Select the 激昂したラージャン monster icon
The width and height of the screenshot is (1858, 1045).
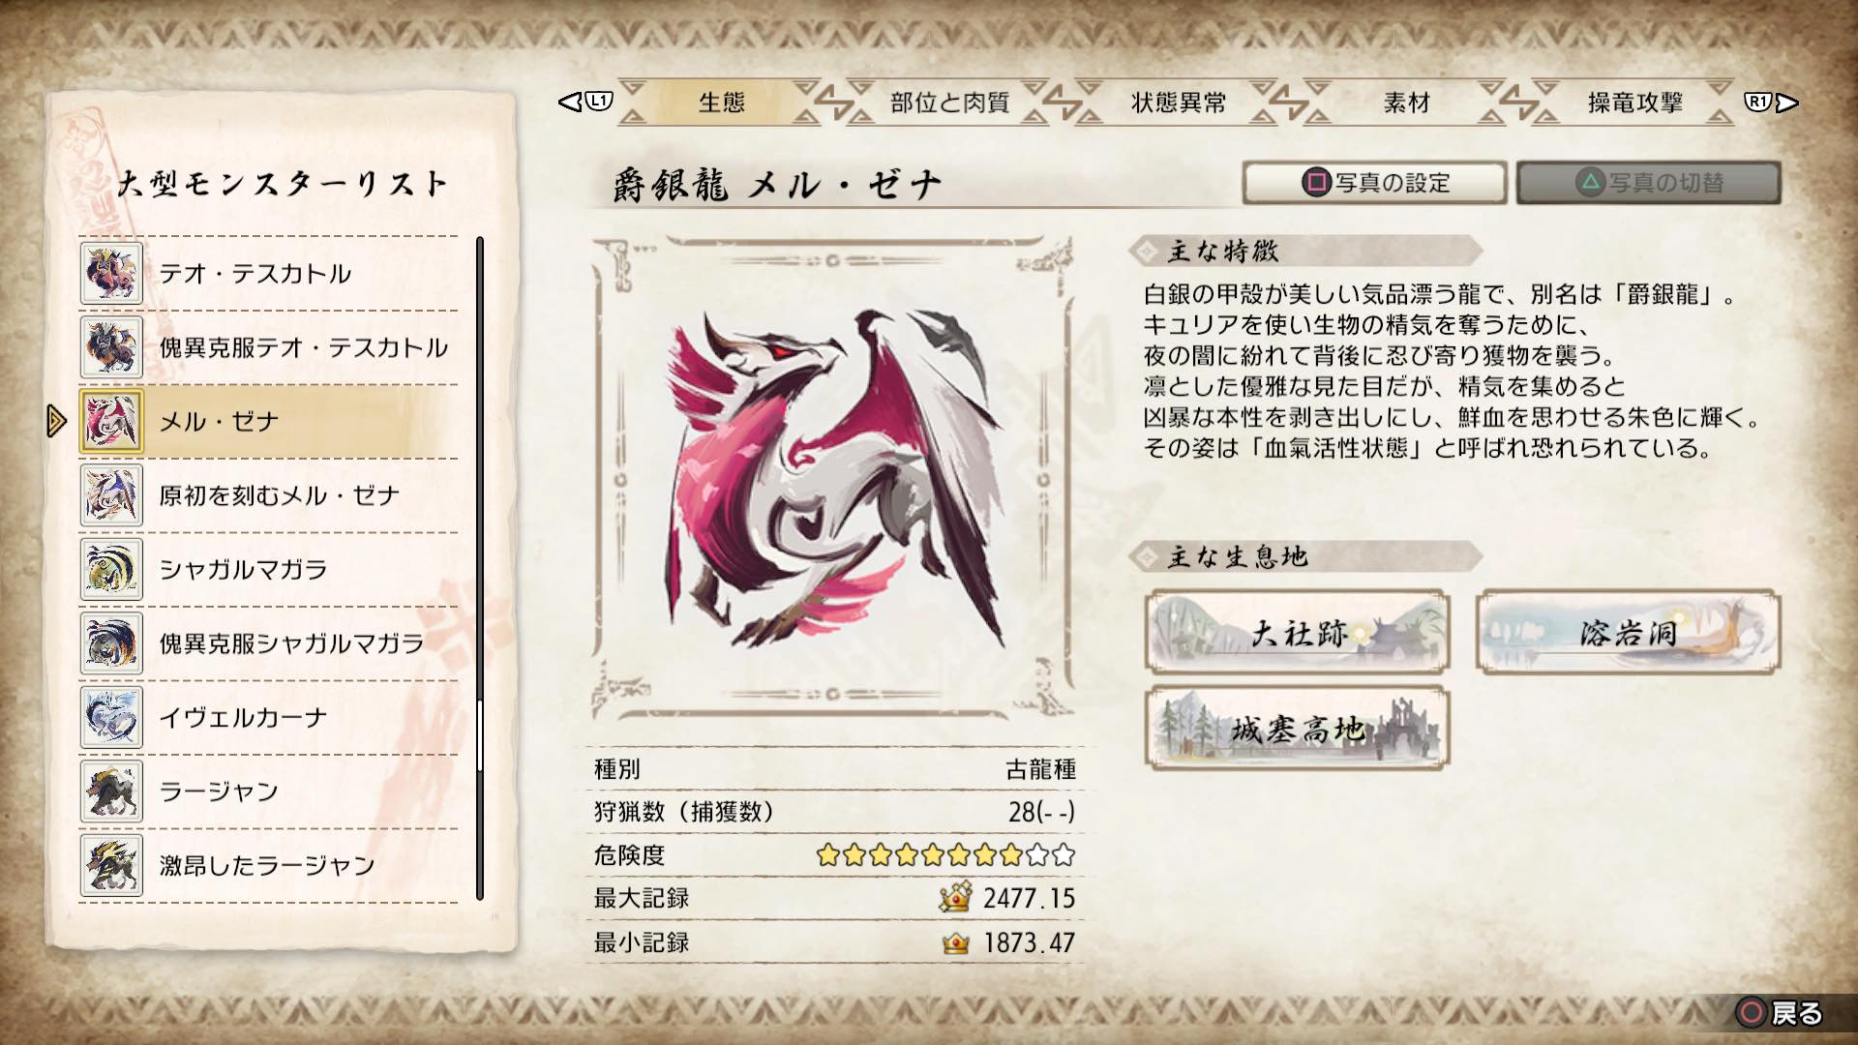[111, 865]
